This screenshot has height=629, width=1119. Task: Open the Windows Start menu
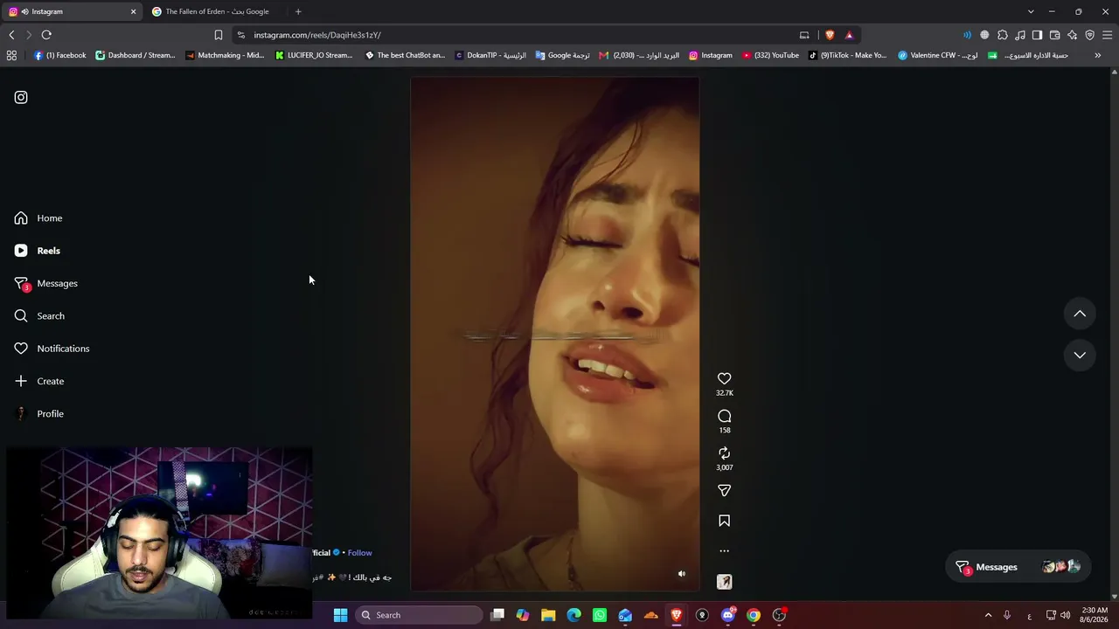[x=340, y=615]
